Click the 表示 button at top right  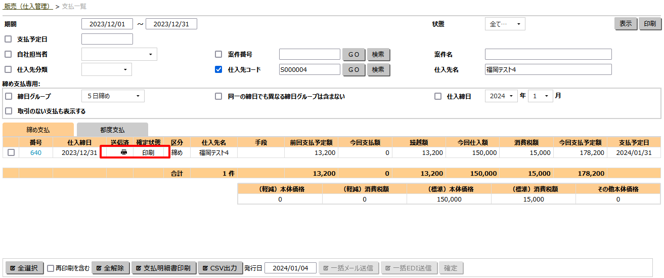(626, 24)
